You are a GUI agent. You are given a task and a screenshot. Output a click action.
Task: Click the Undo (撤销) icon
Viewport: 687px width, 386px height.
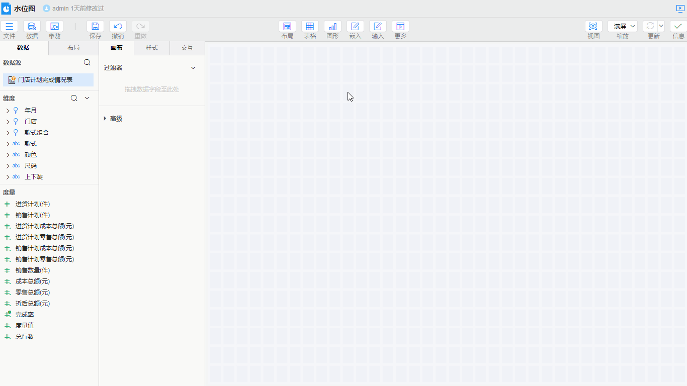(118, 27)
